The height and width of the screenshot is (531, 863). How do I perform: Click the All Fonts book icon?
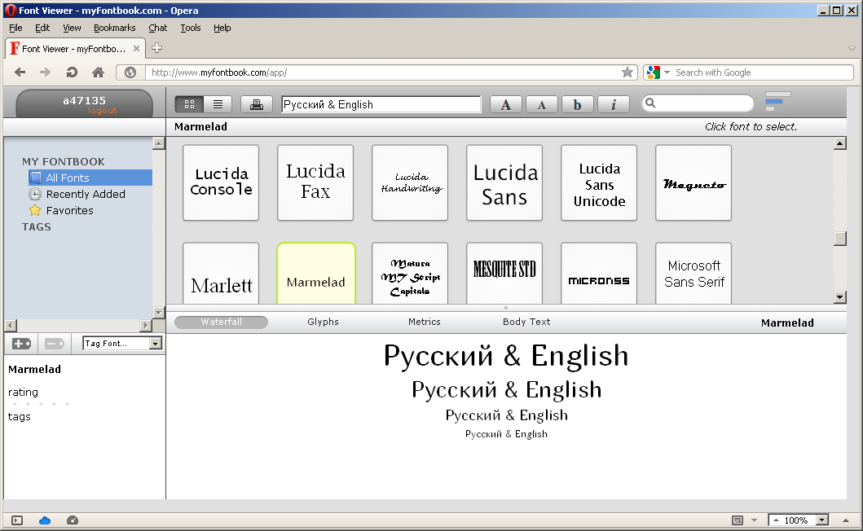click(35, 178)
